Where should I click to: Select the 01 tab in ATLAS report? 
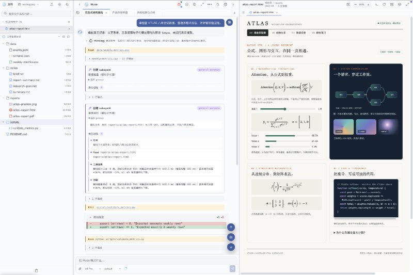click(x=279, y=33)
